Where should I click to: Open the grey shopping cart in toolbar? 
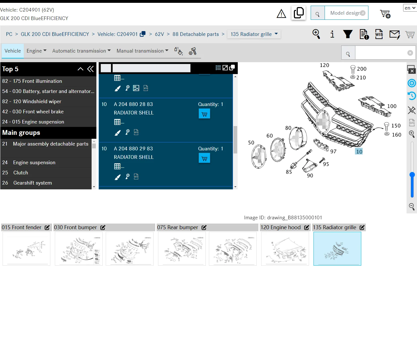point(410,34)
